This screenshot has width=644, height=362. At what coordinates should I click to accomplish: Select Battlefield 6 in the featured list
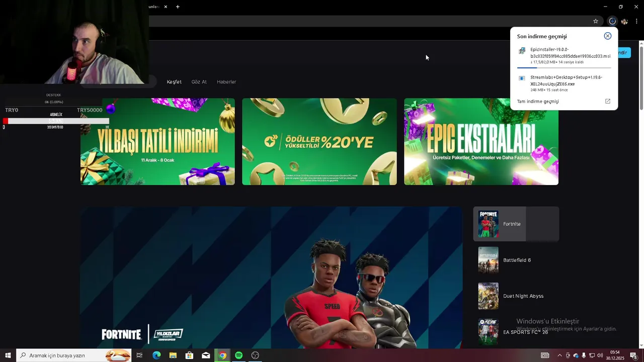pos(516,260)
